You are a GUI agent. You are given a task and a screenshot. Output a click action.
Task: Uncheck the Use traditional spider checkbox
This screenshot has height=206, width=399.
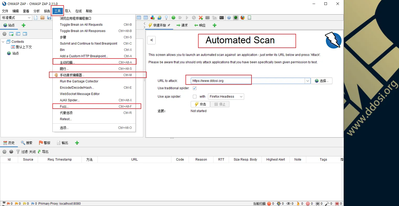tap(195, 88)
